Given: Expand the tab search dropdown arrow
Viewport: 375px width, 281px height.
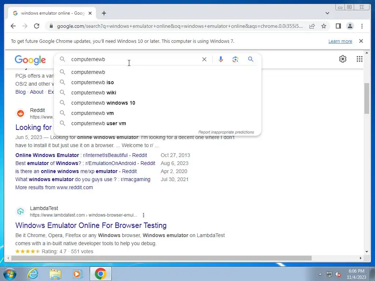Looking at the screenshot, I should pos(327,13).
